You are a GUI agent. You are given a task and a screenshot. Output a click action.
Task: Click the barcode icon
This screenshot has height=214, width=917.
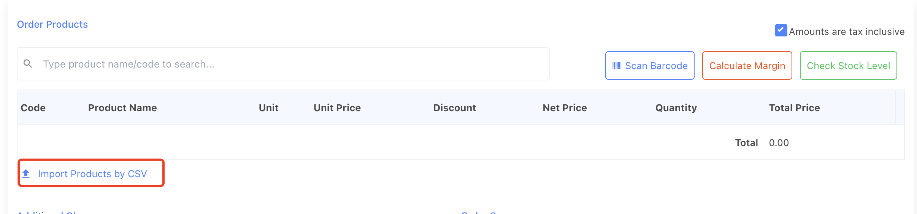[x=617, y=66]
